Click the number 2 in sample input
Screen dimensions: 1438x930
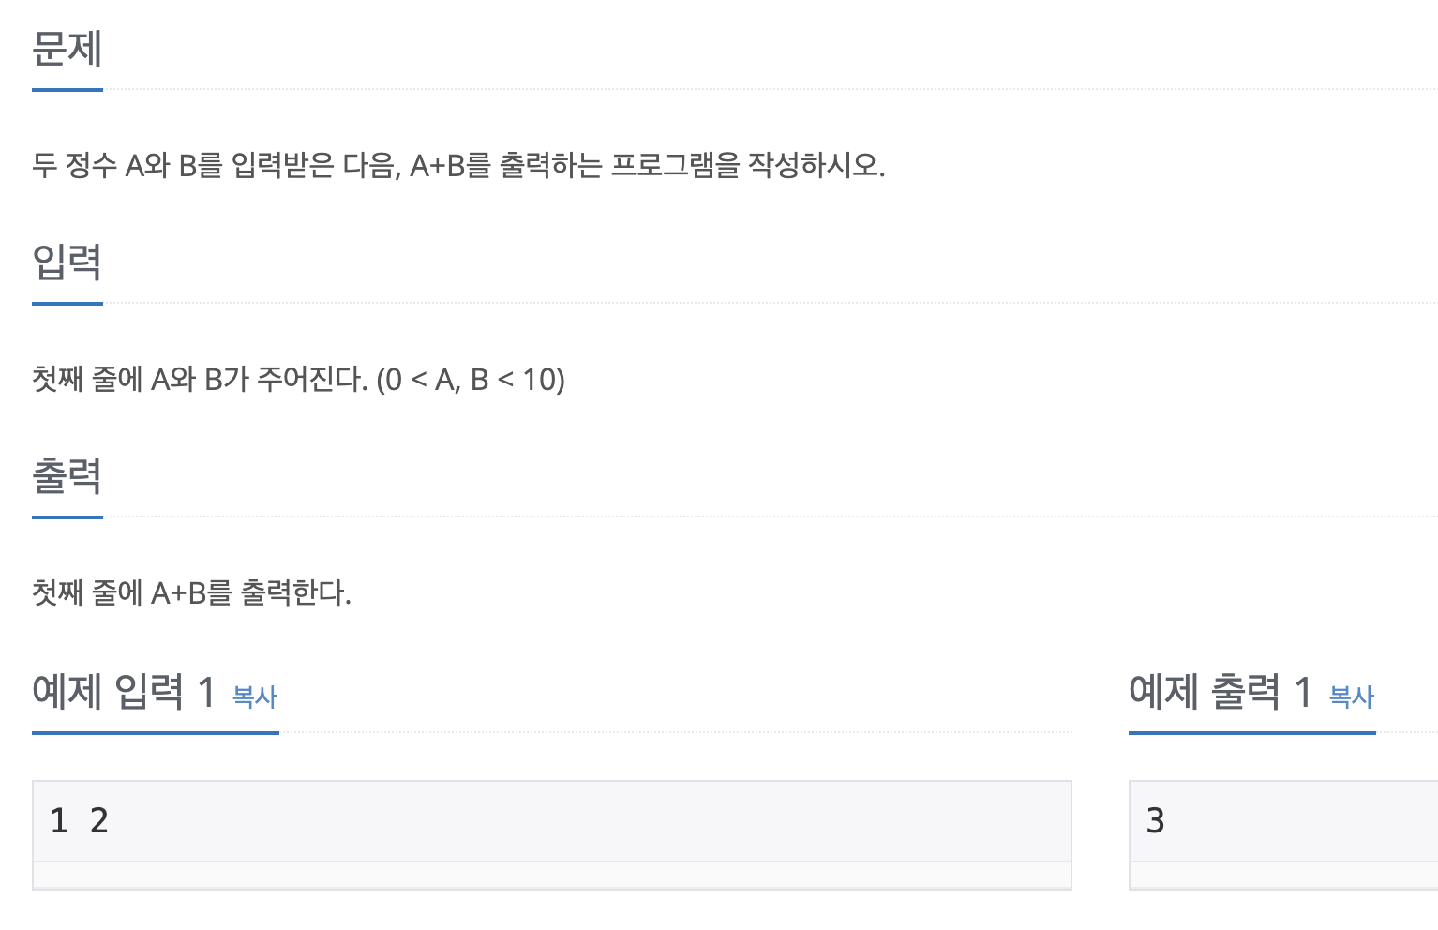click(99, 821)
